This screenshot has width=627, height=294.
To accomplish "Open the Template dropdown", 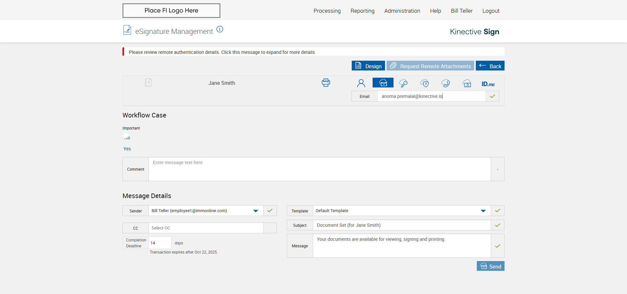I will click(483, 211).
